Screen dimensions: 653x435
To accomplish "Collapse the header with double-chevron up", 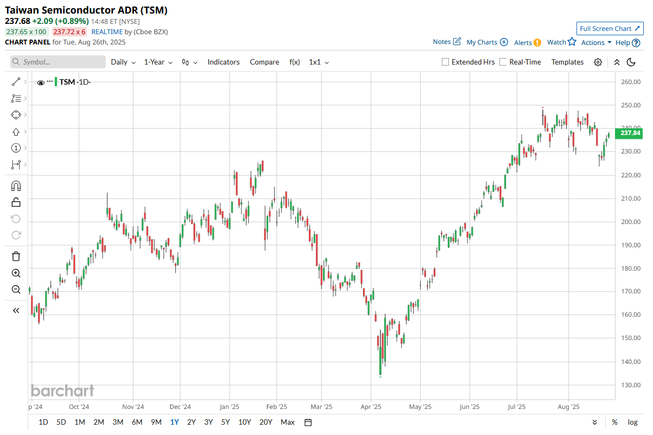I will click(x=617, y=62).
